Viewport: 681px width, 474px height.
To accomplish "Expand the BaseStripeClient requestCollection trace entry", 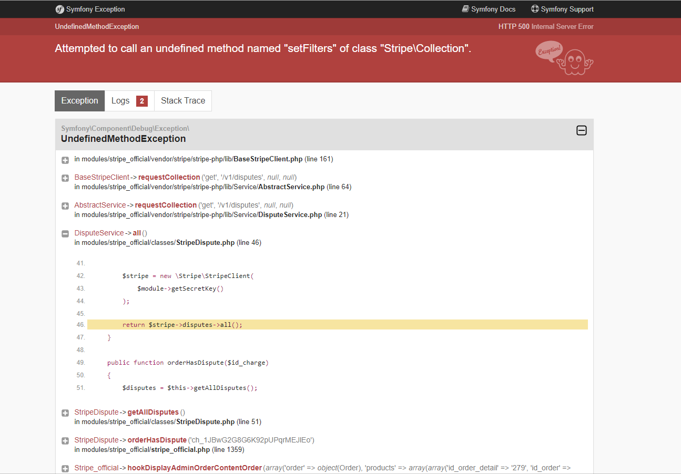I will pyautogui.click(x=65, y=178).
